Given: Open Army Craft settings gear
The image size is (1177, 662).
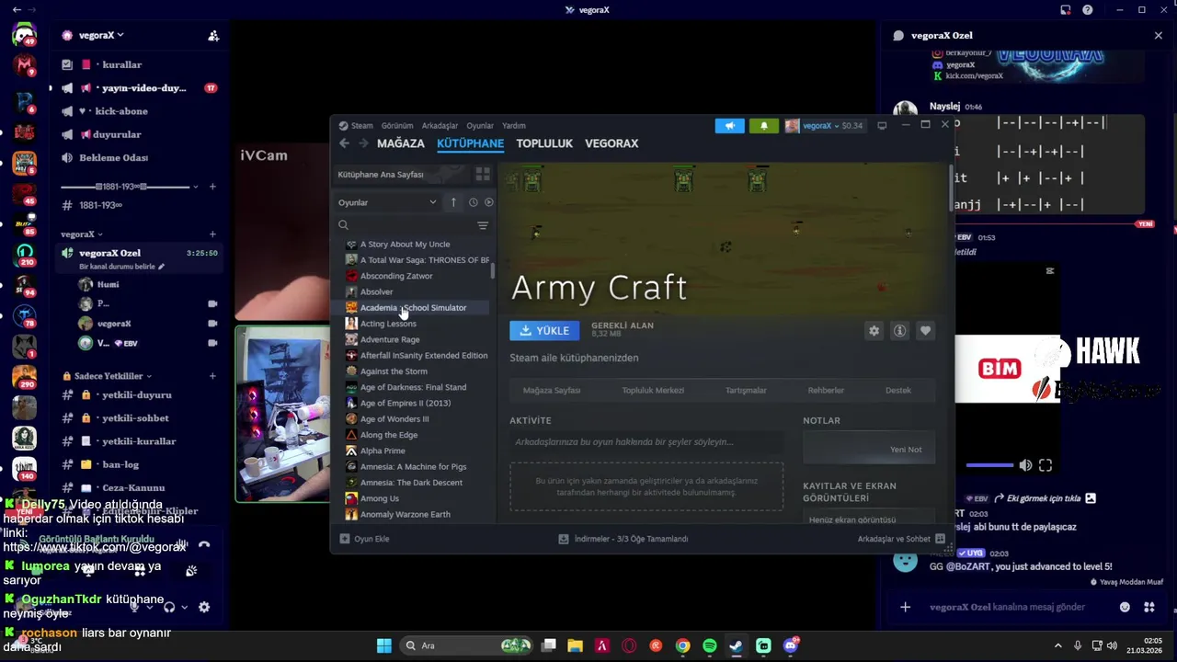Looking at the screenshot, I should tap(874, 331).
